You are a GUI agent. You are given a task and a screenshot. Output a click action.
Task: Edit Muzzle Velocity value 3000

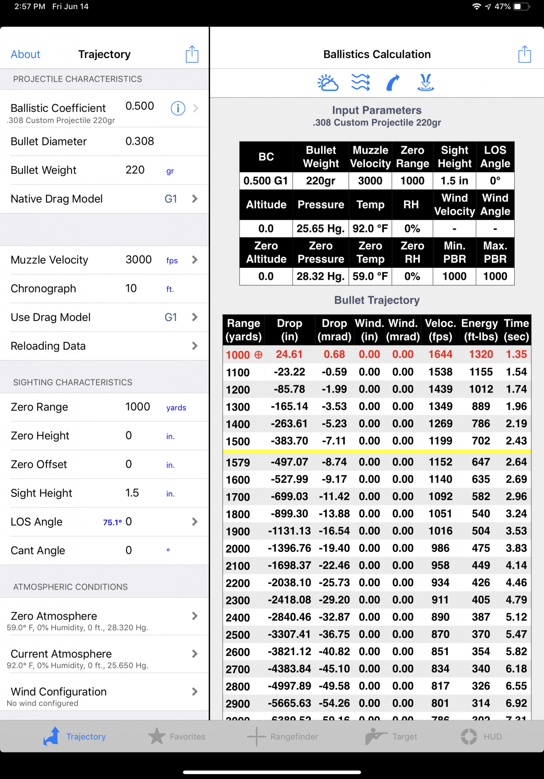coord(139,259)
